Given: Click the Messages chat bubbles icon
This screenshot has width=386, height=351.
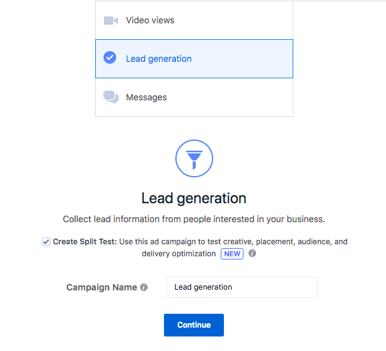Looking at the screenshot, I should point(111,97).
